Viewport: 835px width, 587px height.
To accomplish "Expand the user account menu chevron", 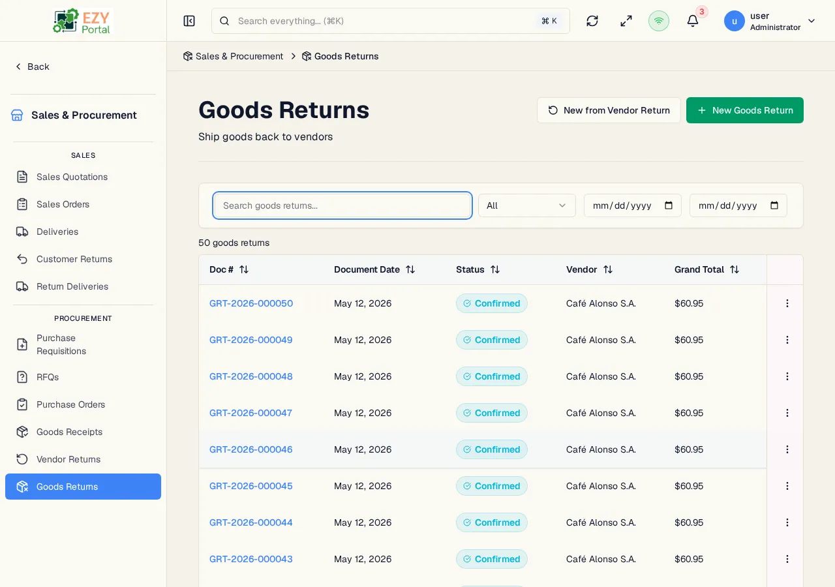I will (812, 21).
